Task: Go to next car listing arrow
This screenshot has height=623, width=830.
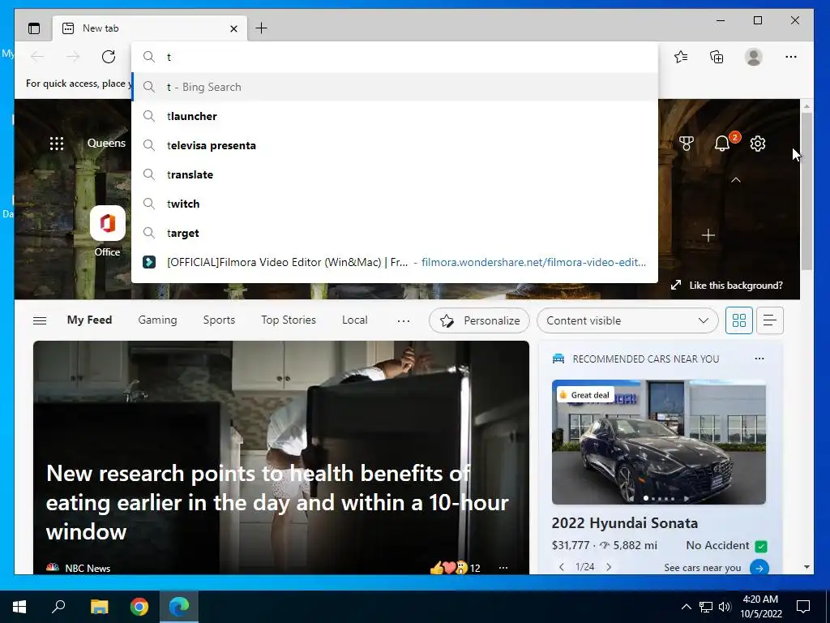Action: tap(609, 567)
